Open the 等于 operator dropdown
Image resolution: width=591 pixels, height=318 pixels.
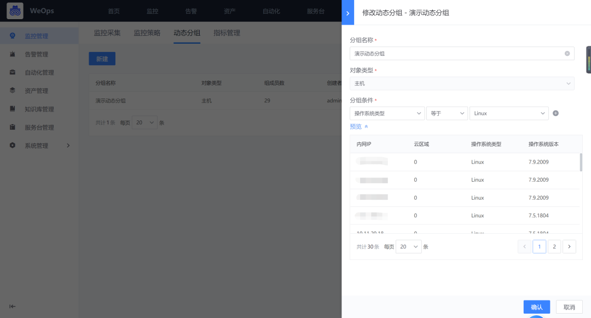(447, 113)
